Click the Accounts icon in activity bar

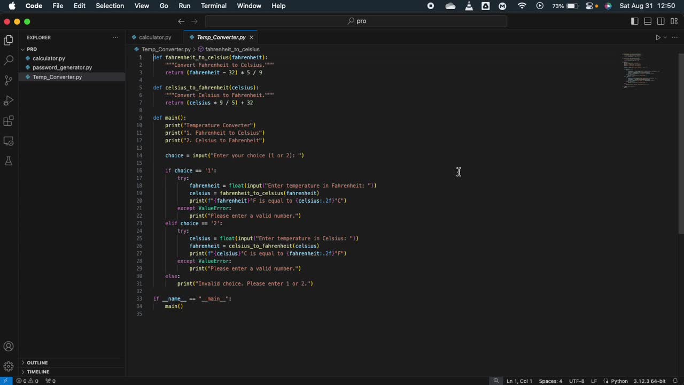9,346
